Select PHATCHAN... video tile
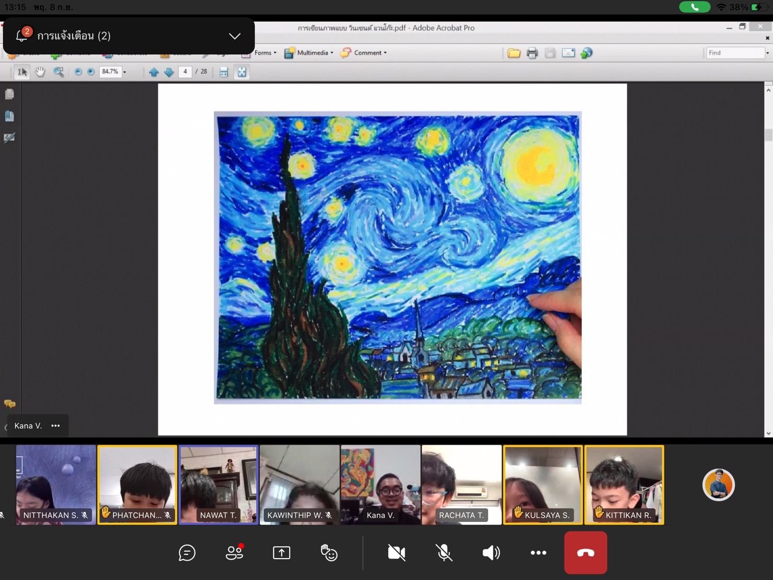The width and height of the screenshot is (773, 580). pos(137,485)
